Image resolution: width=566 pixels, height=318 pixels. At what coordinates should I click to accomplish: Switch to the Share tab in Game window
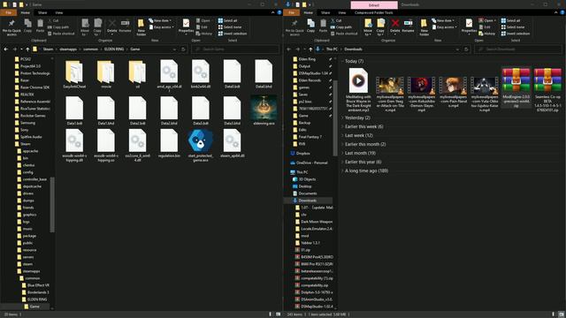[x=42, y=12]
